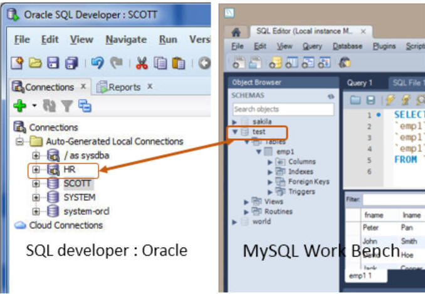This screenshot has width=425, height=294.
Task: Collapse the test schema
Action: coord(235,132)
